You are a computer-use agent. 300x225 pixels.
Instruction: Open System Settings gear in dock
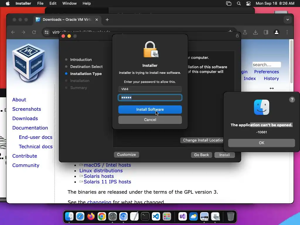click(112, 217)
